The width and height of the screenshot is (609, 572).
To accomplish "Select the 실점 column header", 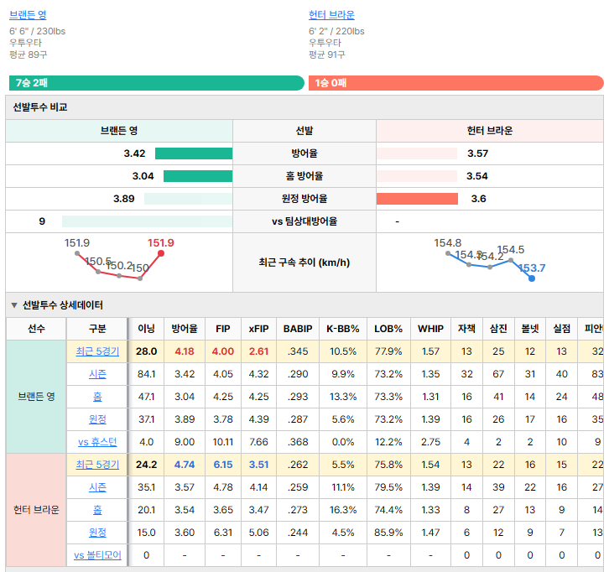I will click(562, 329).
